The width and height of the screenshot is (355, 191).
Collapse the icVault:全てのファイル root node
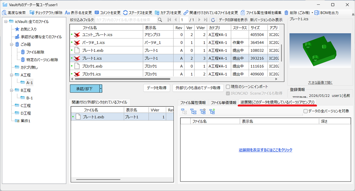(6, 21)
